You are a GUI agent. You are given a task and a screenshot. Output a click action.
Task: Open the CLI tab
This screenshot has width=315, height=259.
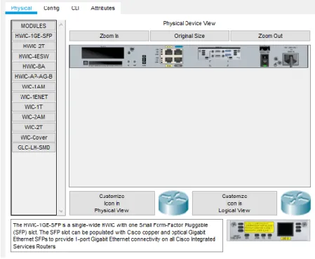tap(75, 8)
